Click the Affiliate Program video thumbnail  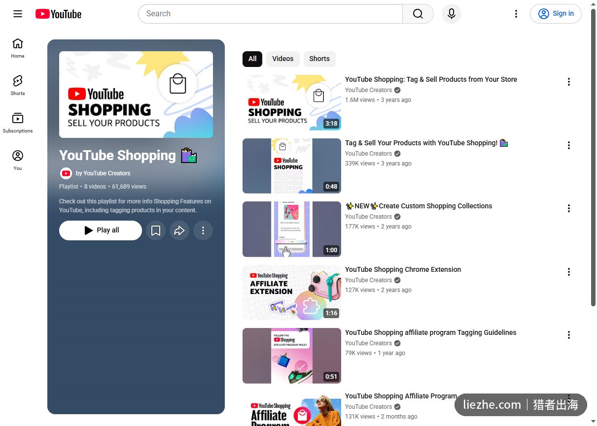pos(292,409)
